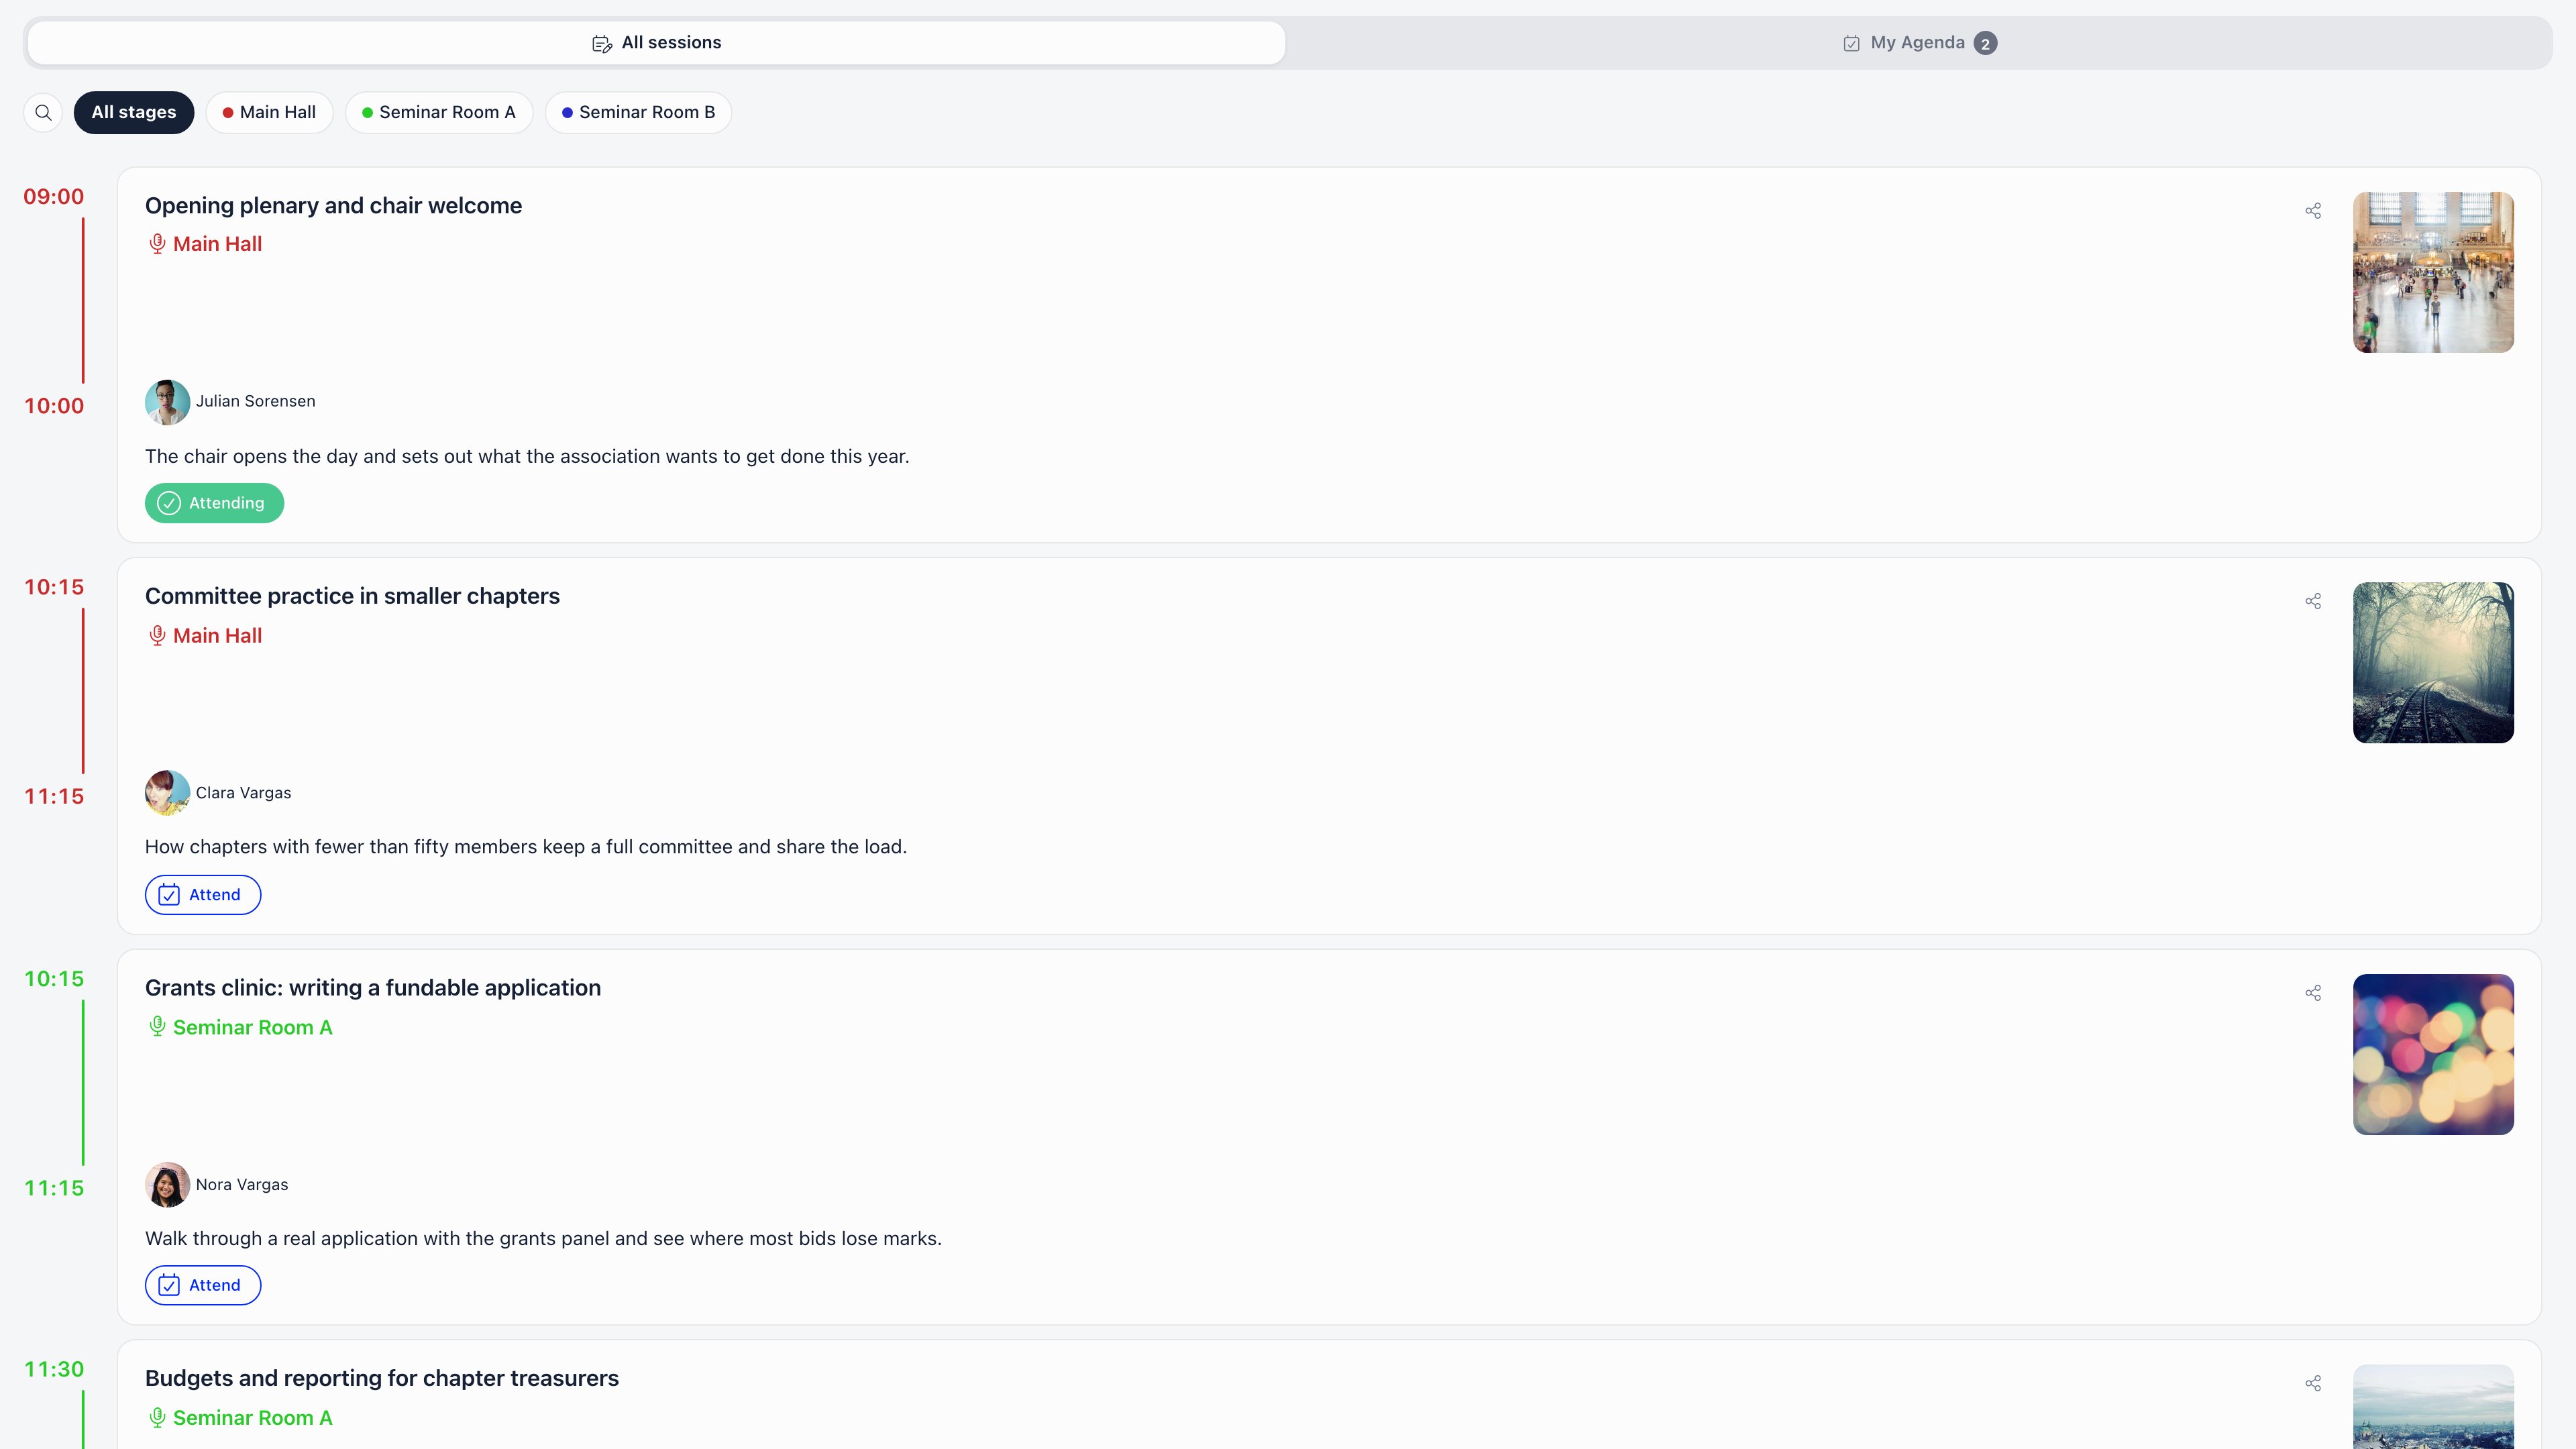The height and width of the screenshot is (1449, 2576).
Task: Select the All stages filter
Action: pyautogui.click(x=134, y=112)
